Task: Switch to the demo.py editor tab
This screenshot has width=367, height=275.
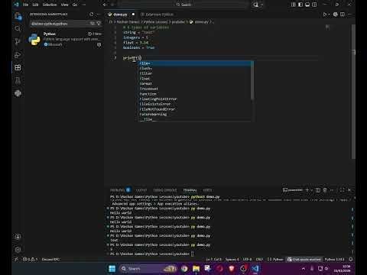Action: click(121, 15)
